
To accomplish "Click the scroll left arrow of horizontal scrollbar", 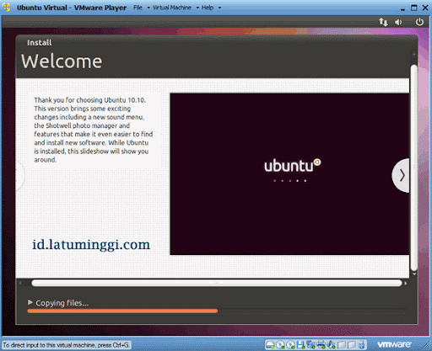I will 20,284.
